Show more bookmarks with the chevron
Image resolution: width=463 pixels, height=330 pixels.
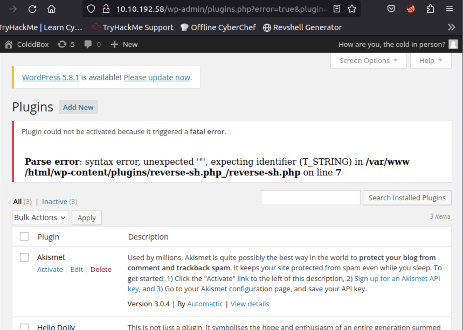click(451, 27)
